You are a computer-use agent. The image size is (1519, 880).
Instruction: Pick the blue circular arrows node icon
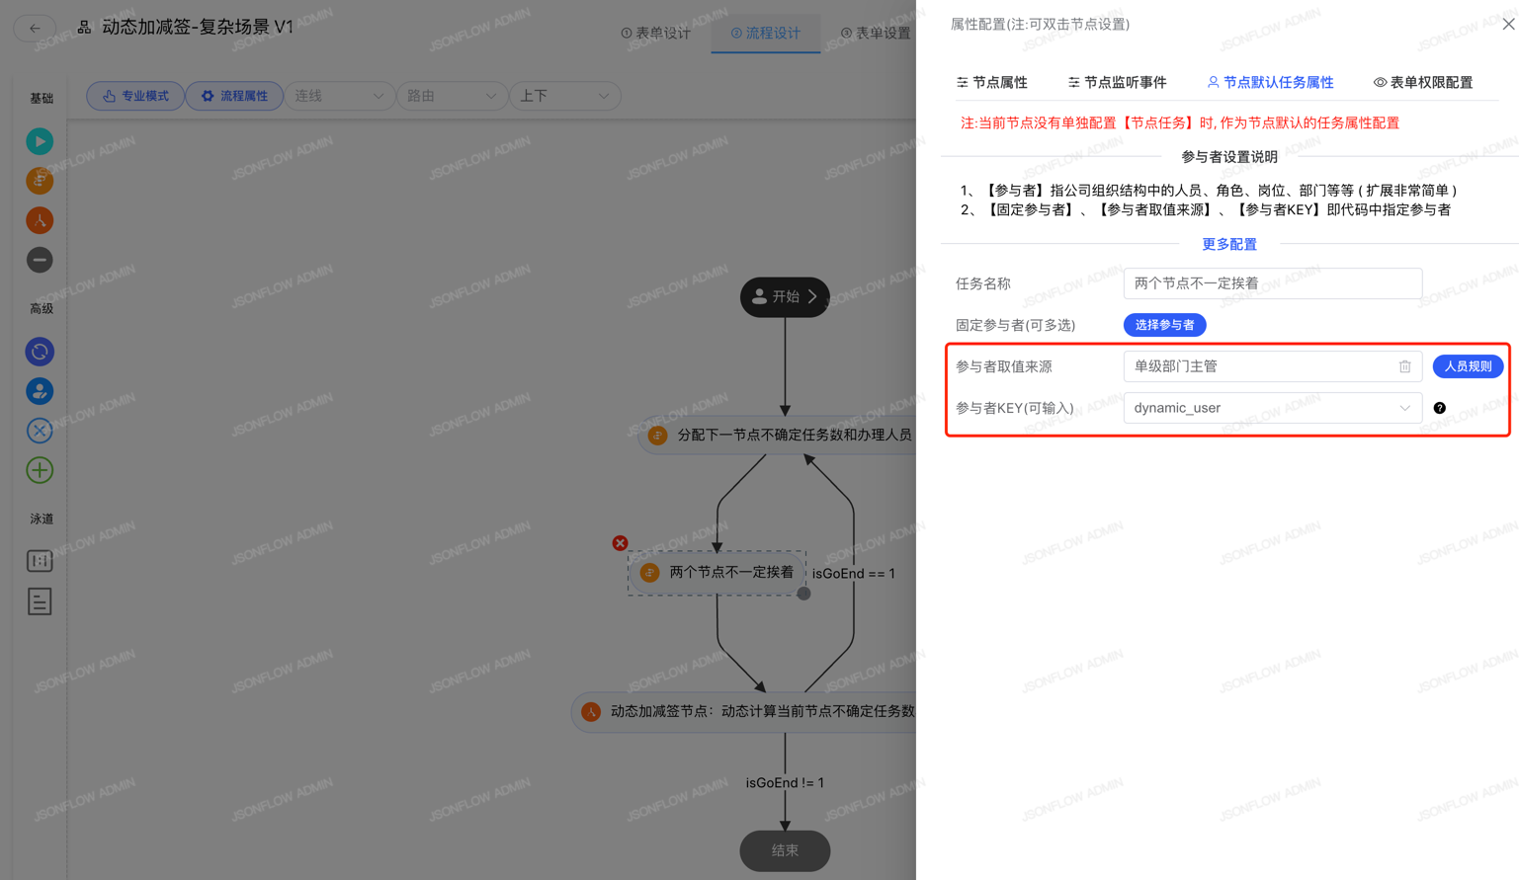click(x=40, y=352)
